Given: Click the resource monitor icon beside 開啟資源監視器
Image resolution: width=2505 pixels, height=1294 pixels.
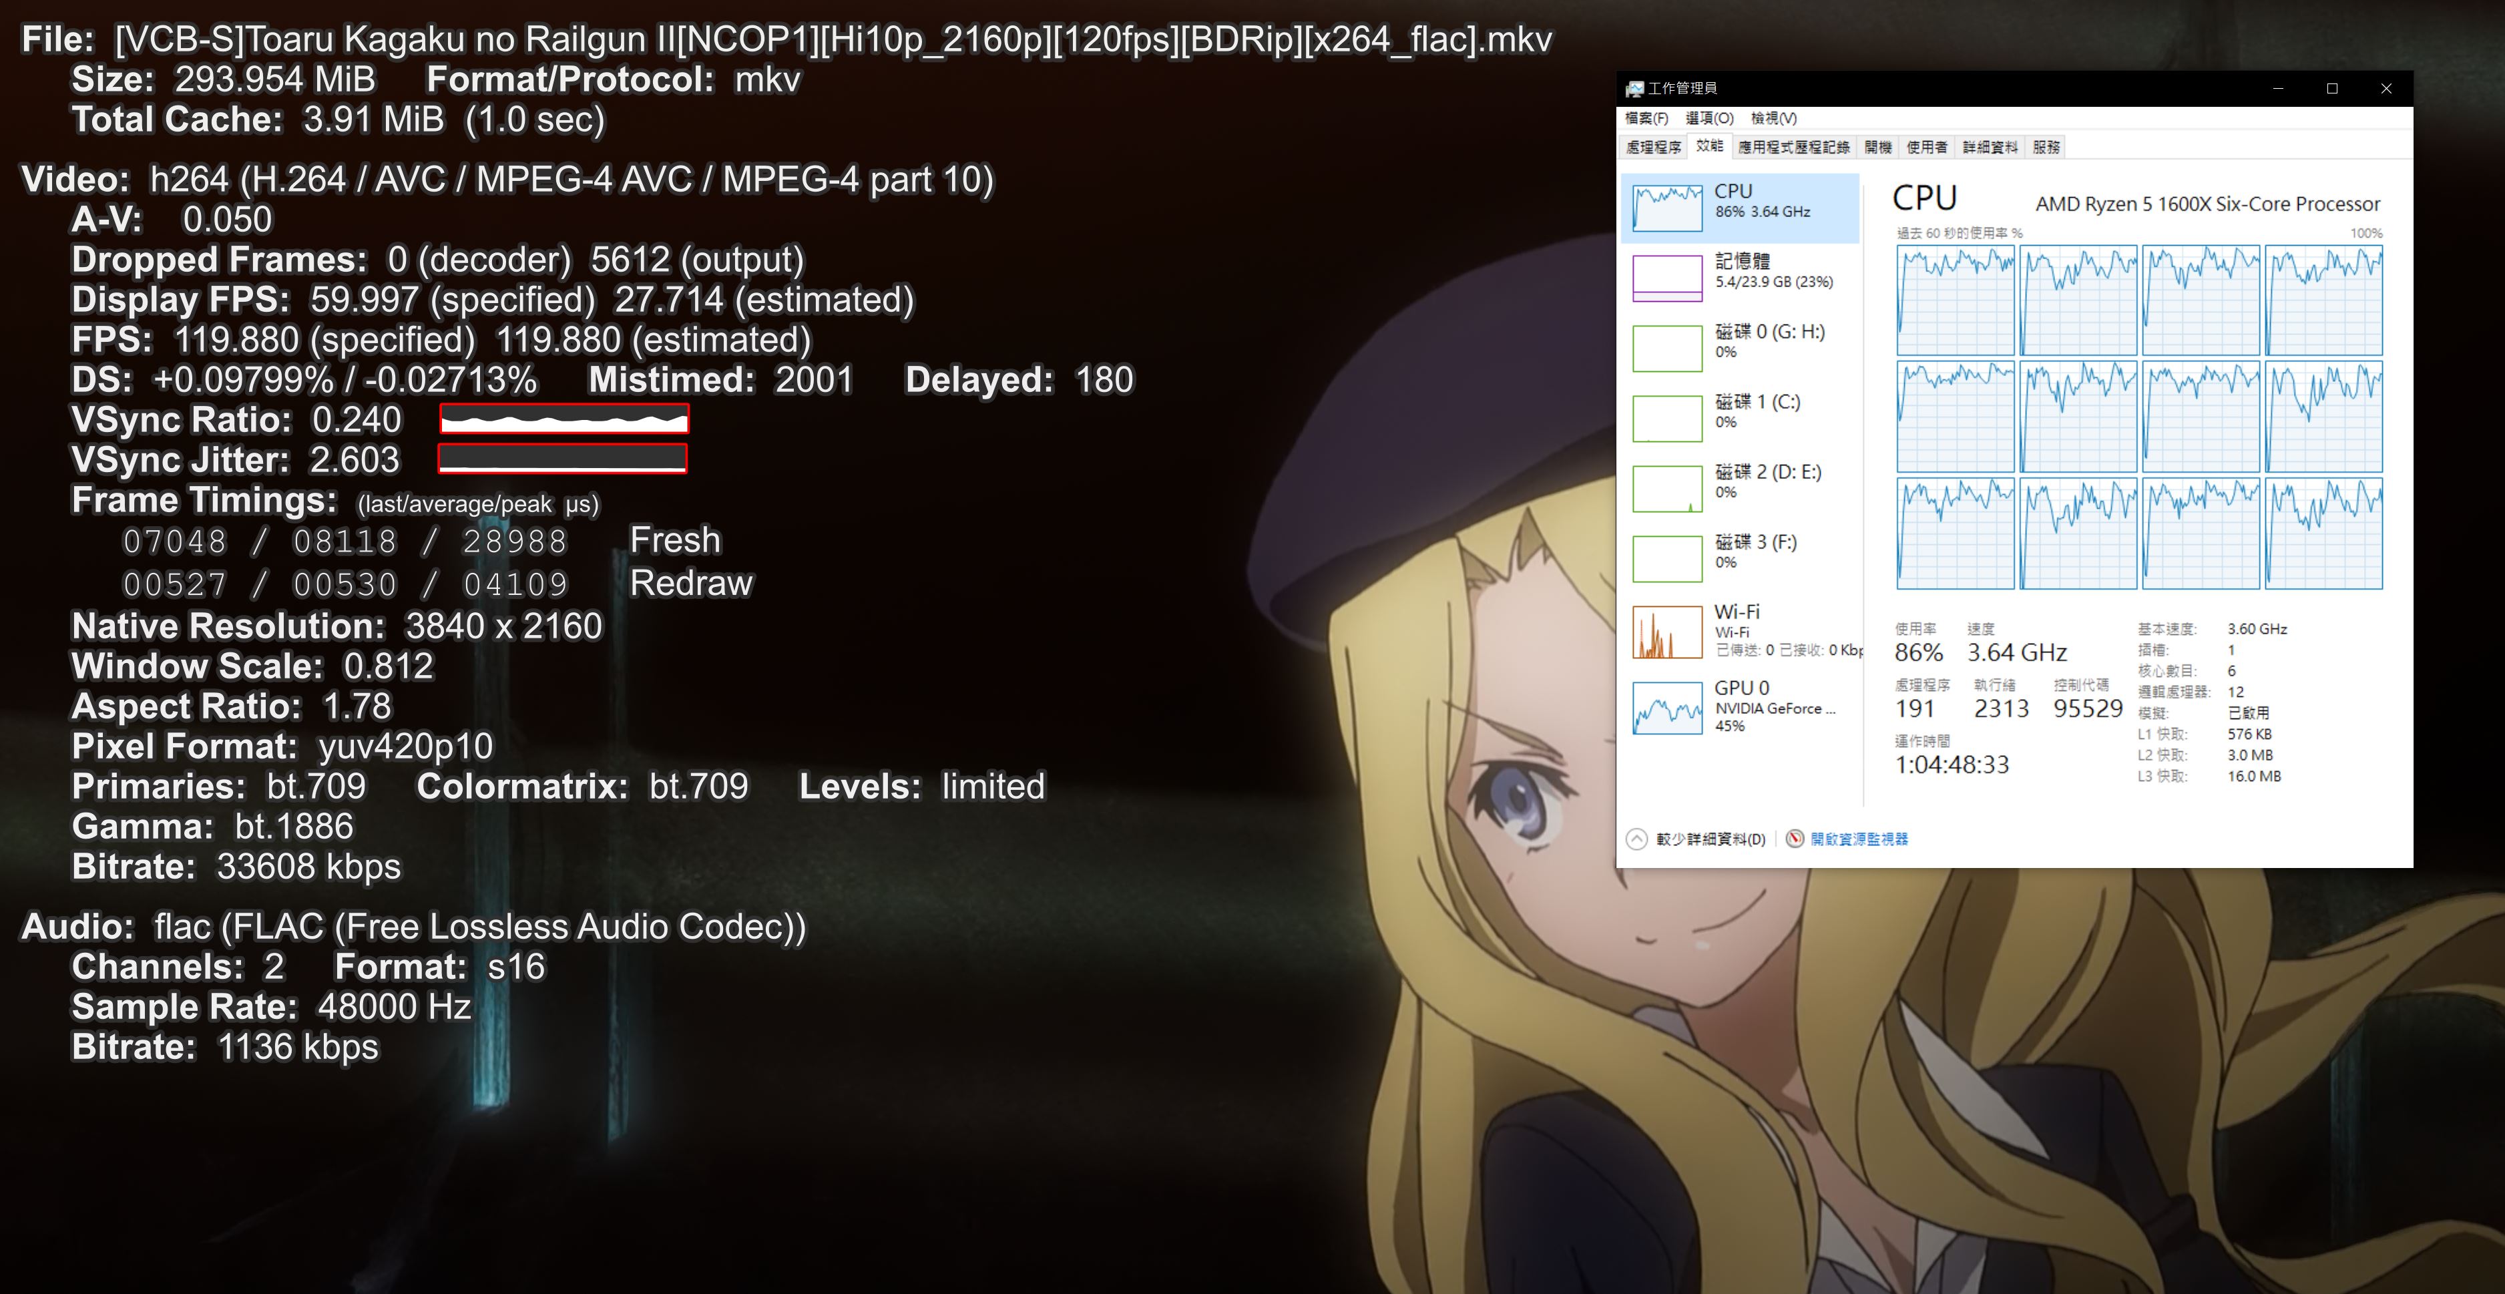Looking at the screenshot, I should click(1795, 839).
